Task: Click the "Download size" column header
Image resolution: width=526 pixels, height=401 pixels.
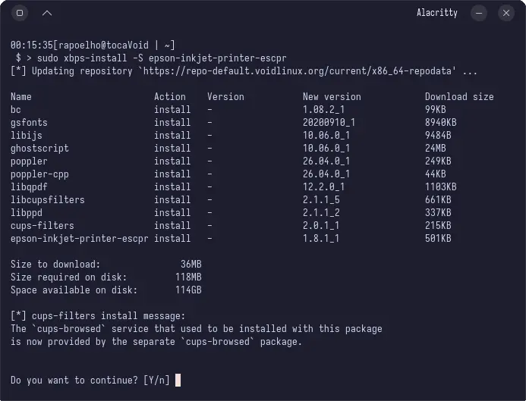Action: (459, 97)
